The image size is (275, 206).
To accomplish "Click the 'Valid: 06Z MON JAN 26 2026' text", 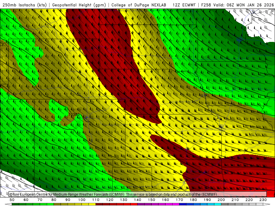I will (243, 5).
